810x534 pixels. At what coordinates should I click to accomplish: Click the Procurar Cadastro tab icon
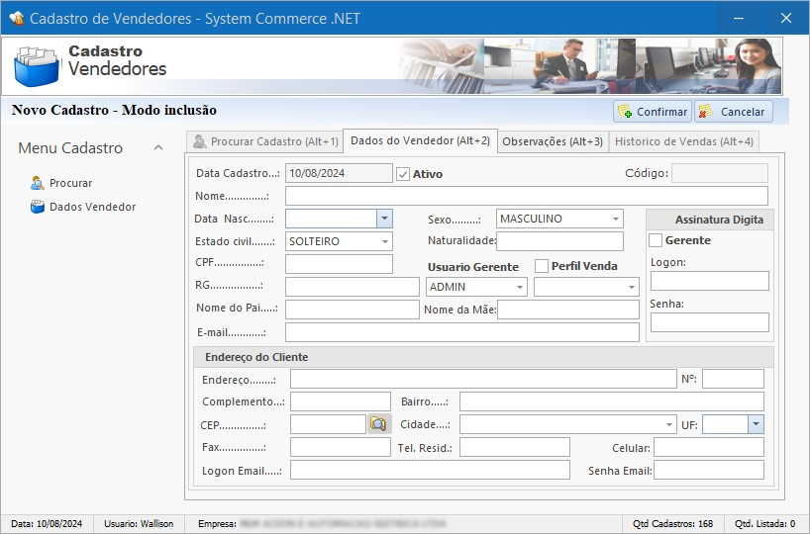point(199,141)
